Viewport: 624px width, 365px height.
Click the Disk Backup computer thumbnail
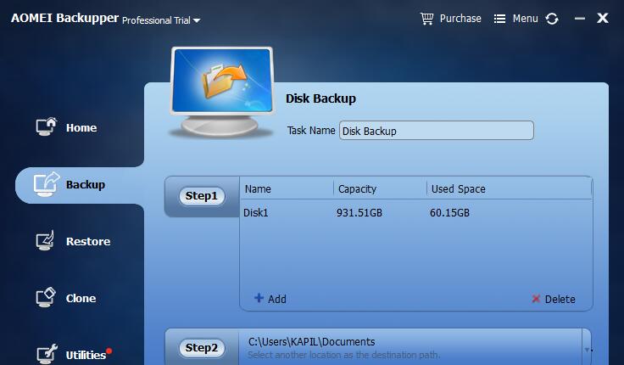(x=222, y=93)
